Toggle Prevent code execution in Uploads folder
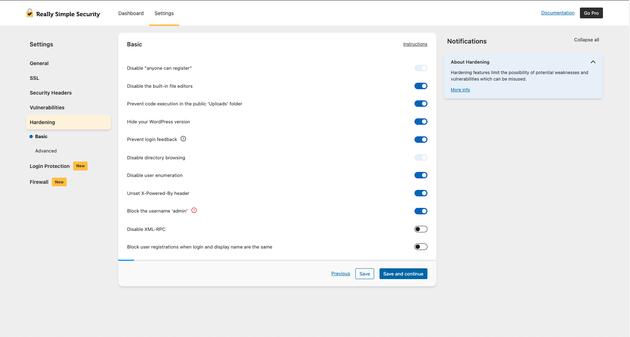Image resolution: width=630 pixels, height=337 pixels. (x=421, y=104)
